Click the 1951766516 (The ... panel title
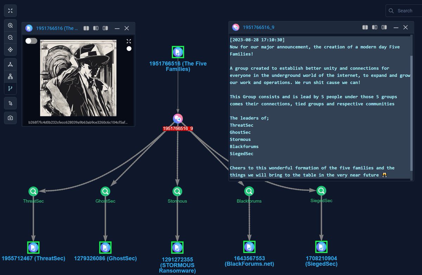 pos(57,28)
